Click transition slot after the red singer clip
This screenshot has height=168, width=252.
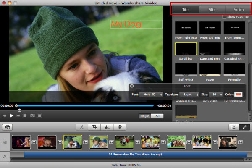click(60, 142)
